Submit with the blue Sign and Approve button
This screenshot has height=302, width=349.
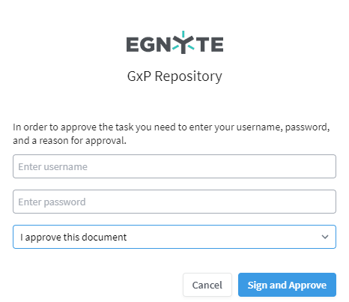click(287, 285)
